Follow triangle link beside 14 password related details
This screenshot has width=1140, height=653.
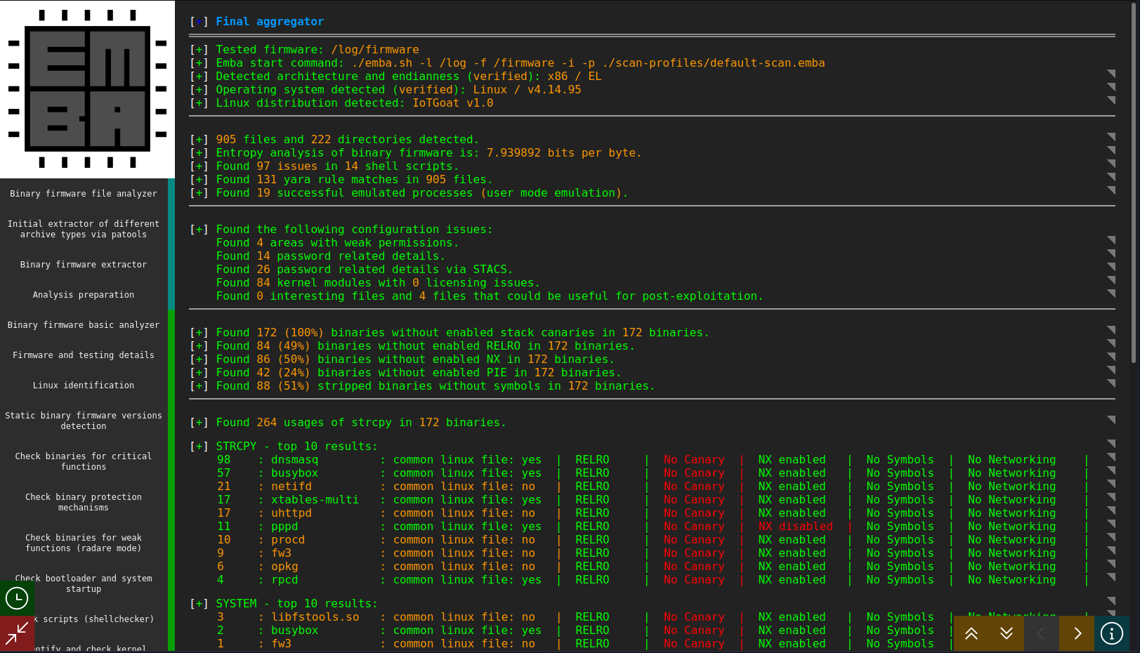(x=1111, y=253)
